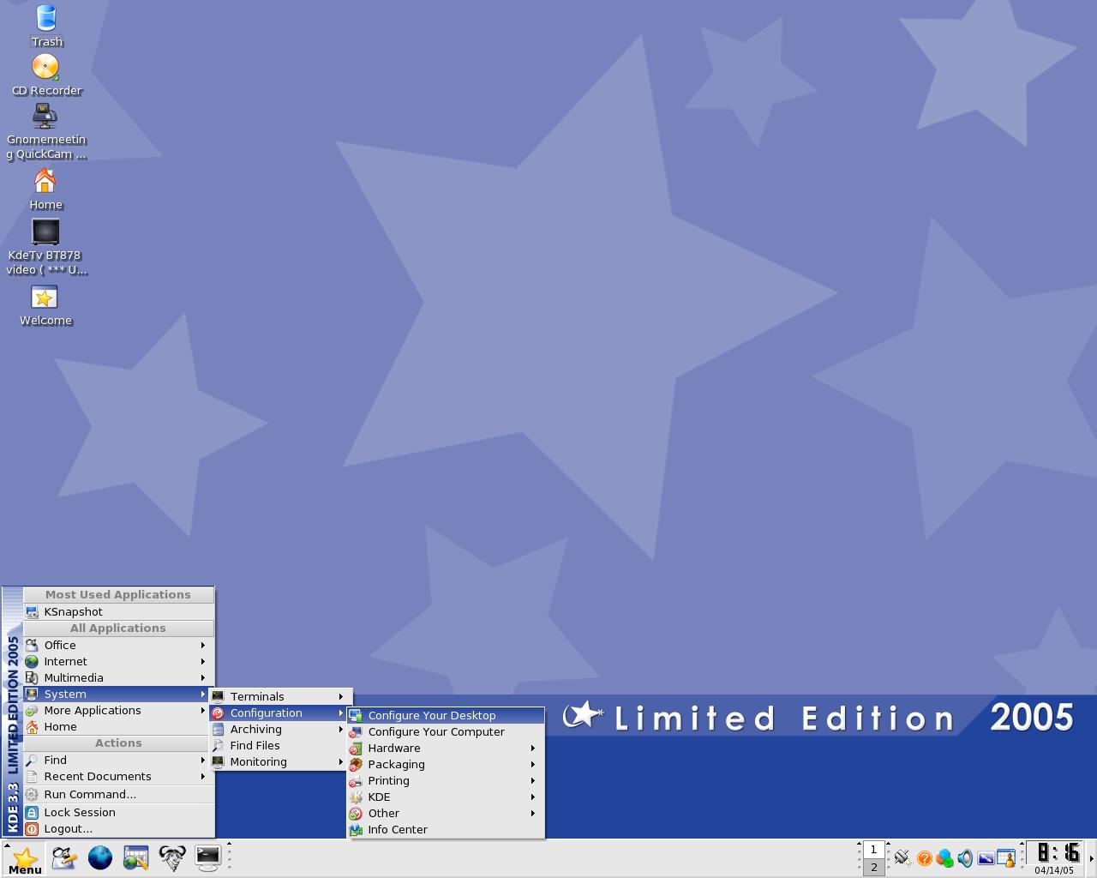Click Logout... in the KDE menu

coord(118,829)
